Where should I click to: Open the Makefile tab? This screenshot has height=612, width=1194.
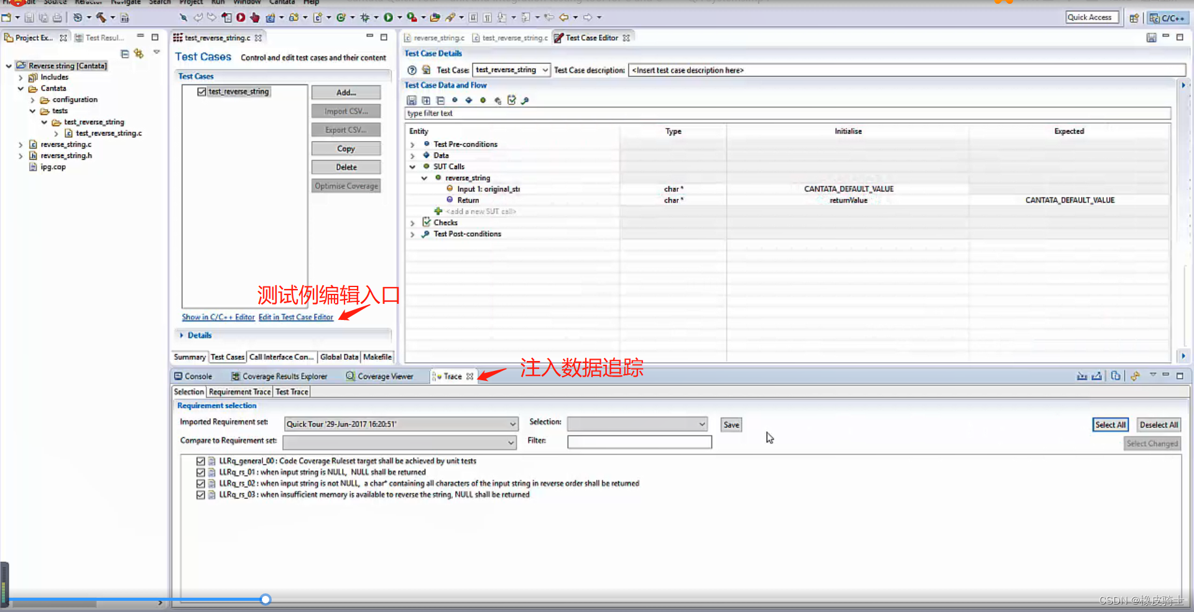[377, 357]
